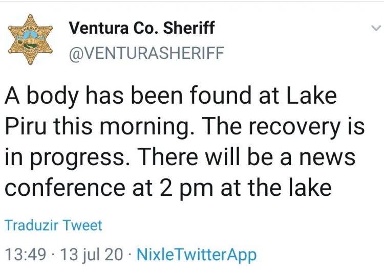Expand the tweet options chevron arrow
Image resolution: width=384 pixels, height=274 pixels.
pos(376,28)
